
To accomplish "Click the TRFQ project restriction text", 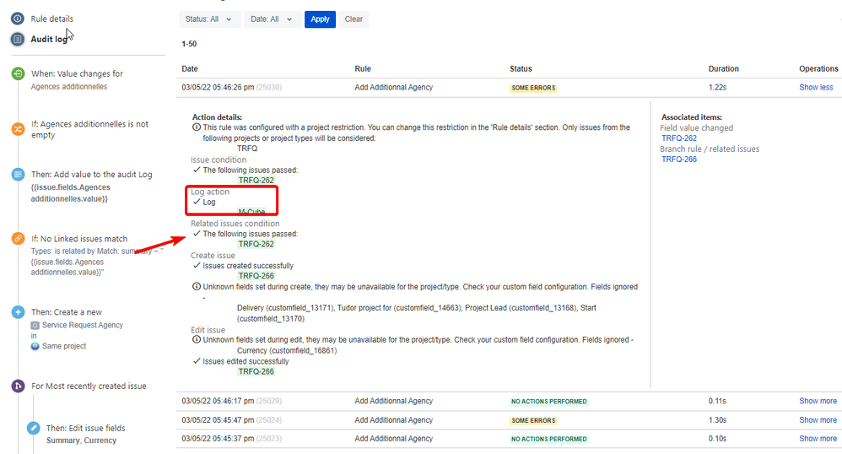I will point(247,149).
